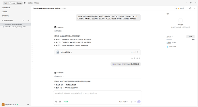Open the Auto Mode dropdown
Screen dimensions: 198x107
pyautogui.click(x=124, y=102)
